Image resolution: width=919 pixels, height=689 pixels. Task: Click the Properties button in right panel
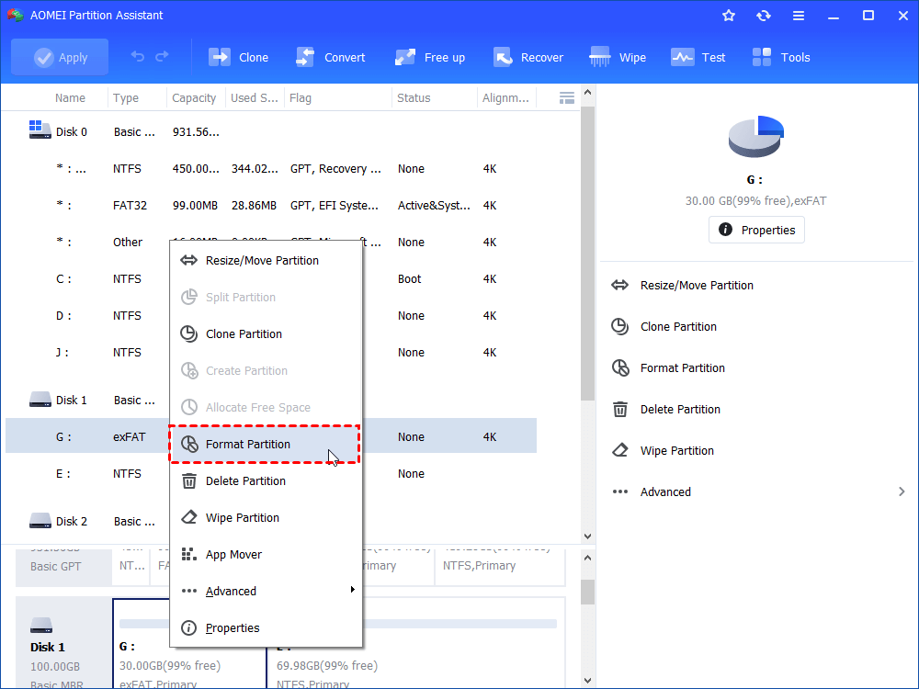756,231
